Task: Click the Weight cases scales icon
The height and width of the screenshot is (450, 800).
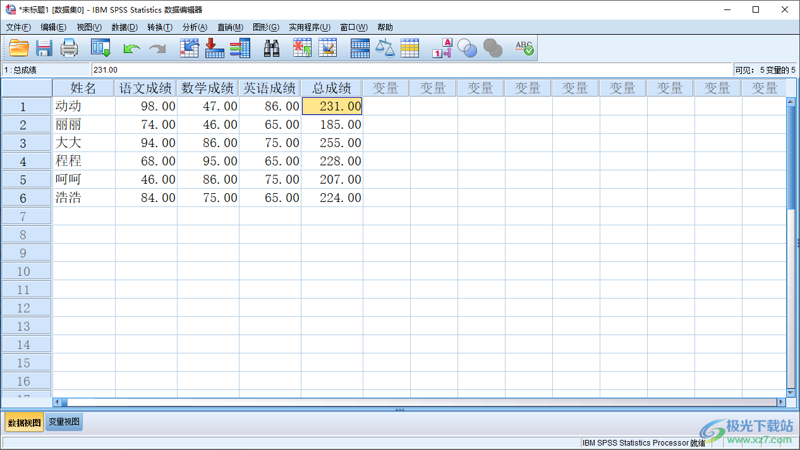Action: (385, 48)
